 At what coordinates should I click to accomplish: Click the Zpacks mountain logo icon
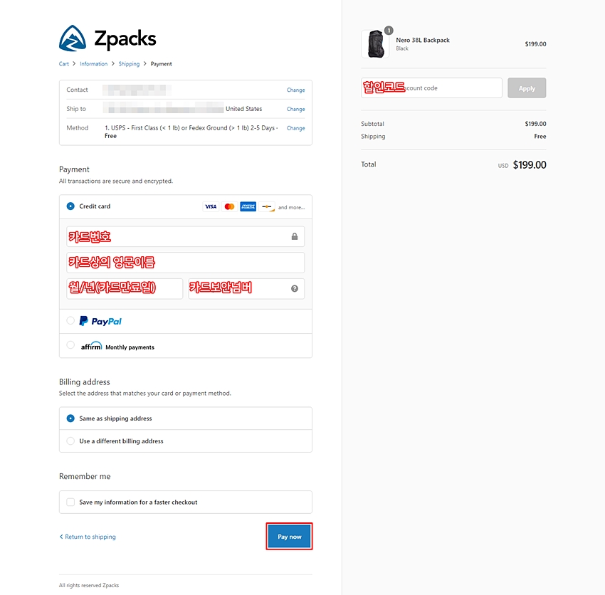73,38
